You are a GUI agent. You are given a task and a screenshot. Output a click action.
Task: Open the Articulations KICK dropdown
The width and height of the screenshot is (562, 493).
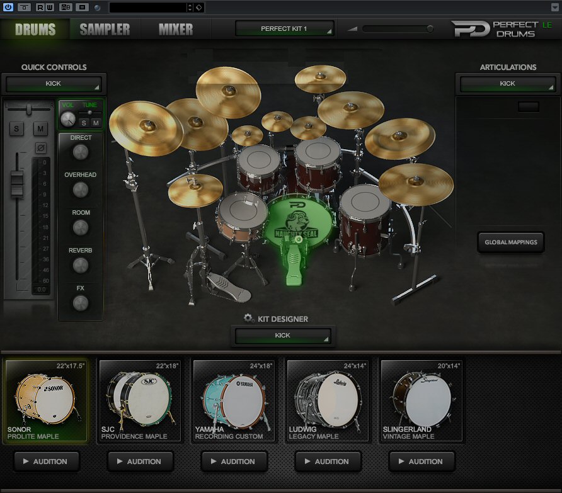pyautogui.click(x=508, y=84)
